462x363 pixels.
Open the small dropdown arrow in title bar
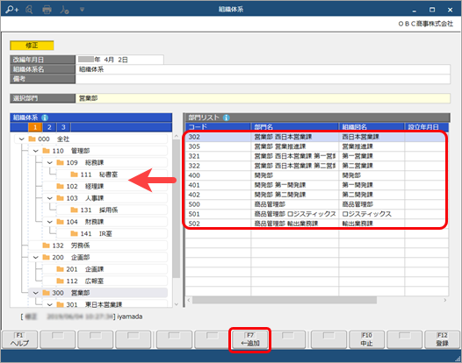click(82, 10)
